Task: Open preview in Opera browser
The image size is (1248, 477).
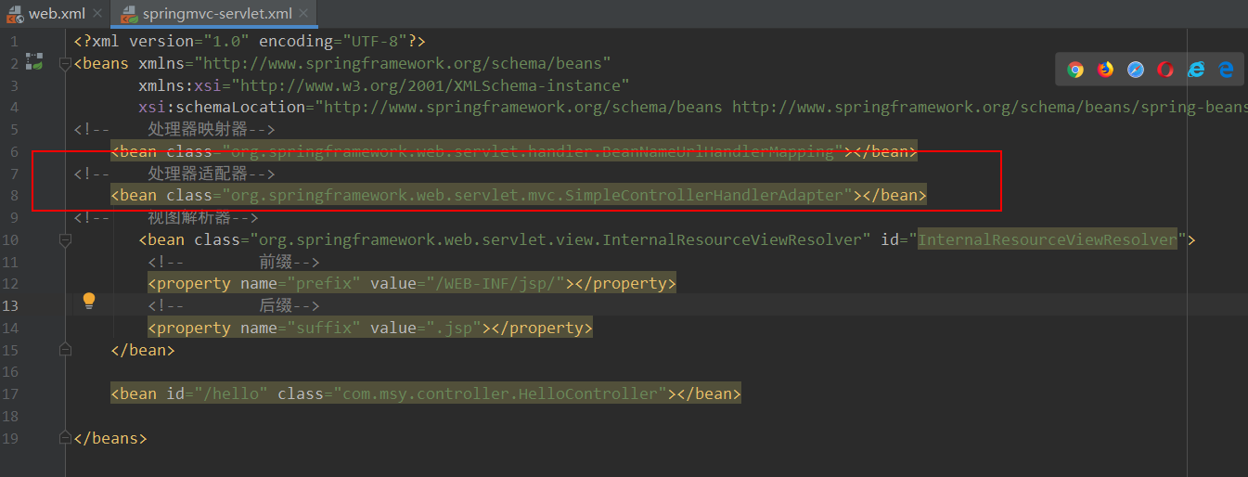Action: [x=1165, y=70]
